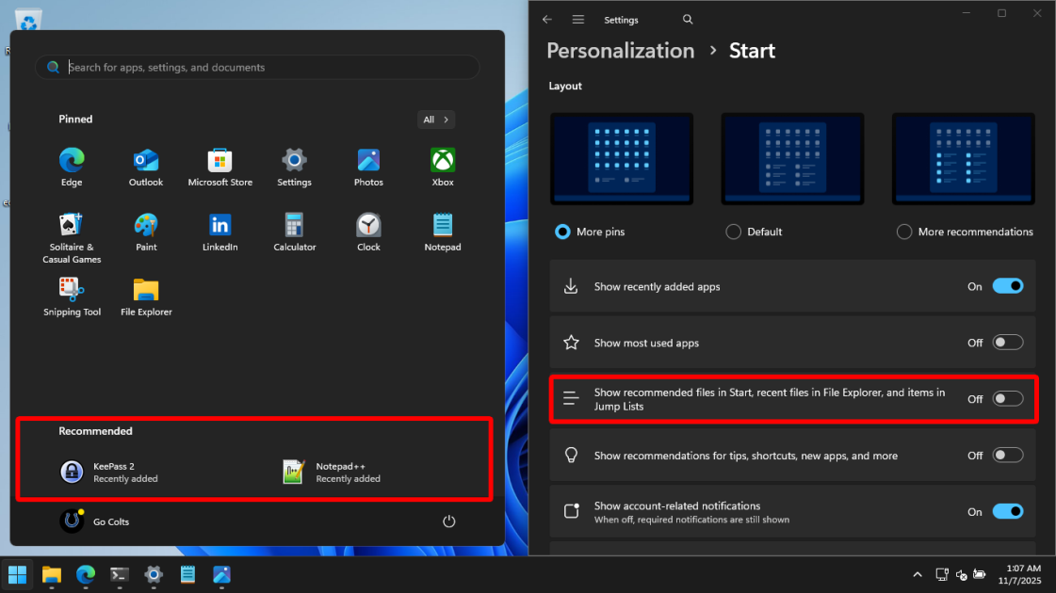Click the More recommendations layout thumbnail
The image size is (1056, 593).
coord(963,159)
